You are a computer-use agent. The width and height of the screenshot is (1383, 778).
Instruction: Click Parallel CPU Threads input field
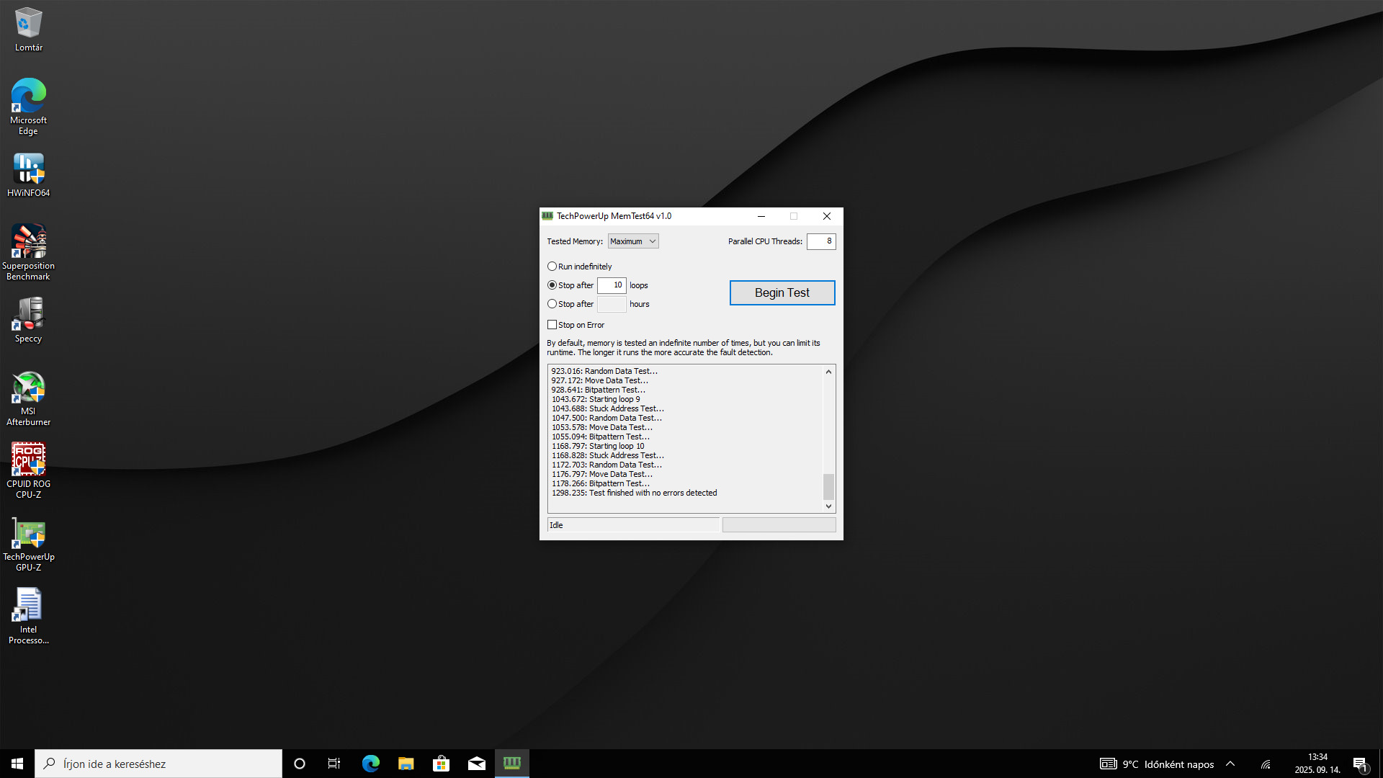[820, 241]
